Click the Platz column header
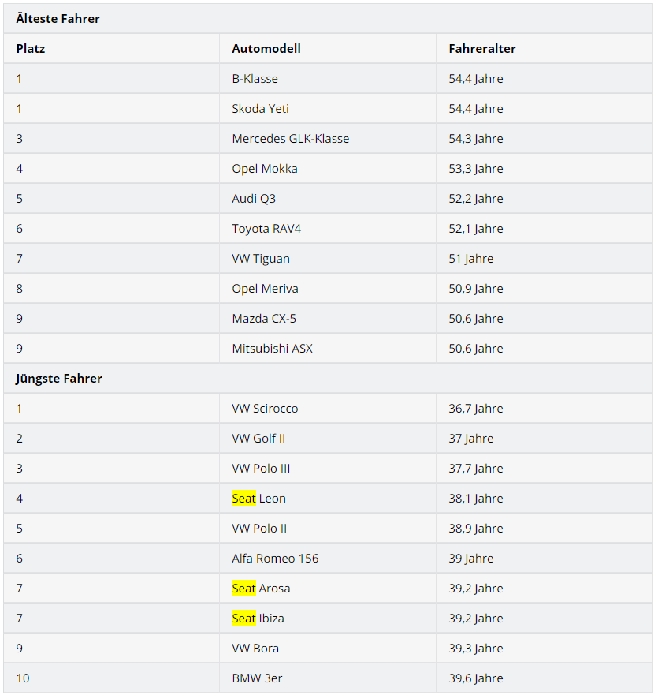658x699 pixels. coord(31,49)
